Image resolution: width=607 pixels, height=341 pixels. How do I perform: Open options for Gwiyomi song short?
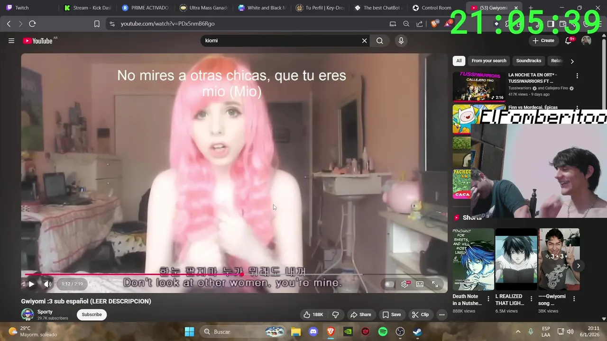[x=574, y=299]
